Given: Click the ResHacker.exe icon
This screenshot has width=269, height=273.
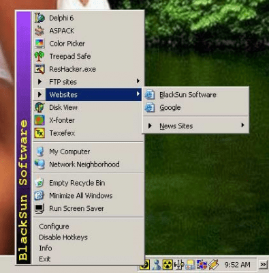Looking at the screenshot, I should (x=39, y=69).
